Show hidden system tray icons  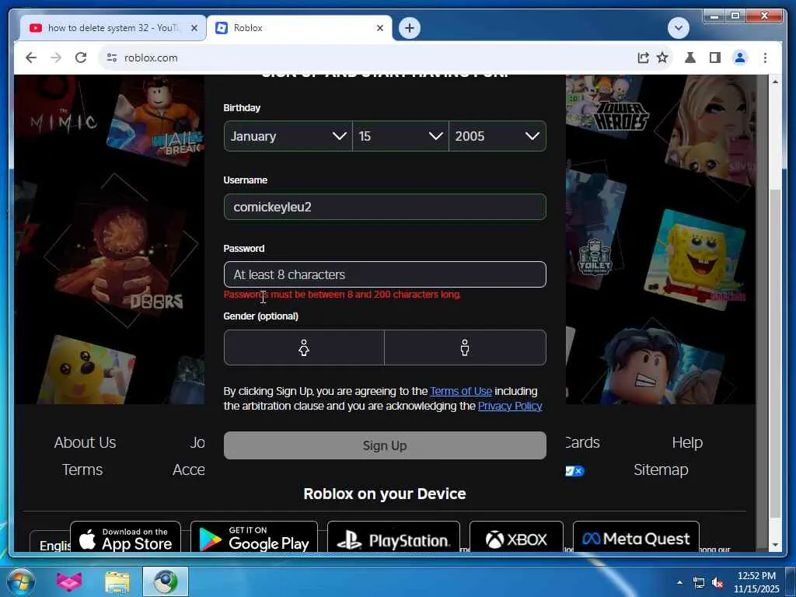pyautogui.click(x=679, y=582)
